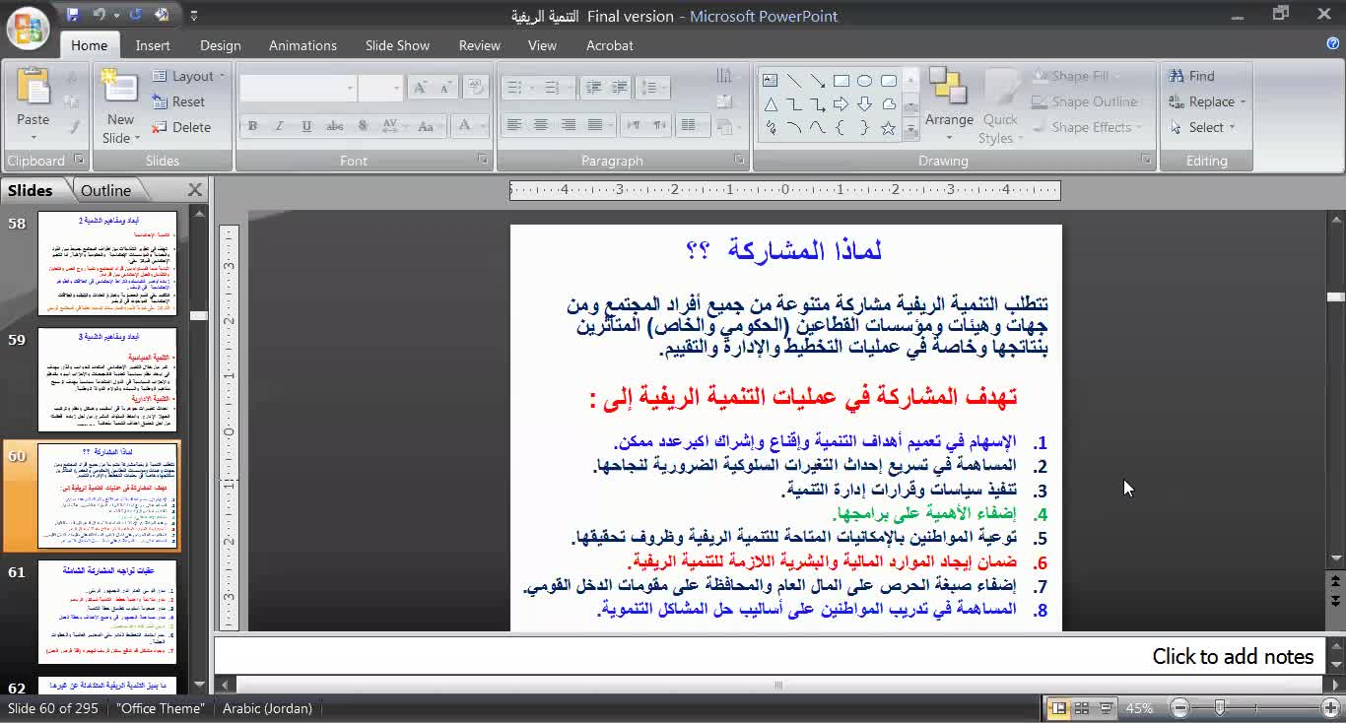Switch to Slide Sorter view

pyautogui.click(x=1081, y=708)
